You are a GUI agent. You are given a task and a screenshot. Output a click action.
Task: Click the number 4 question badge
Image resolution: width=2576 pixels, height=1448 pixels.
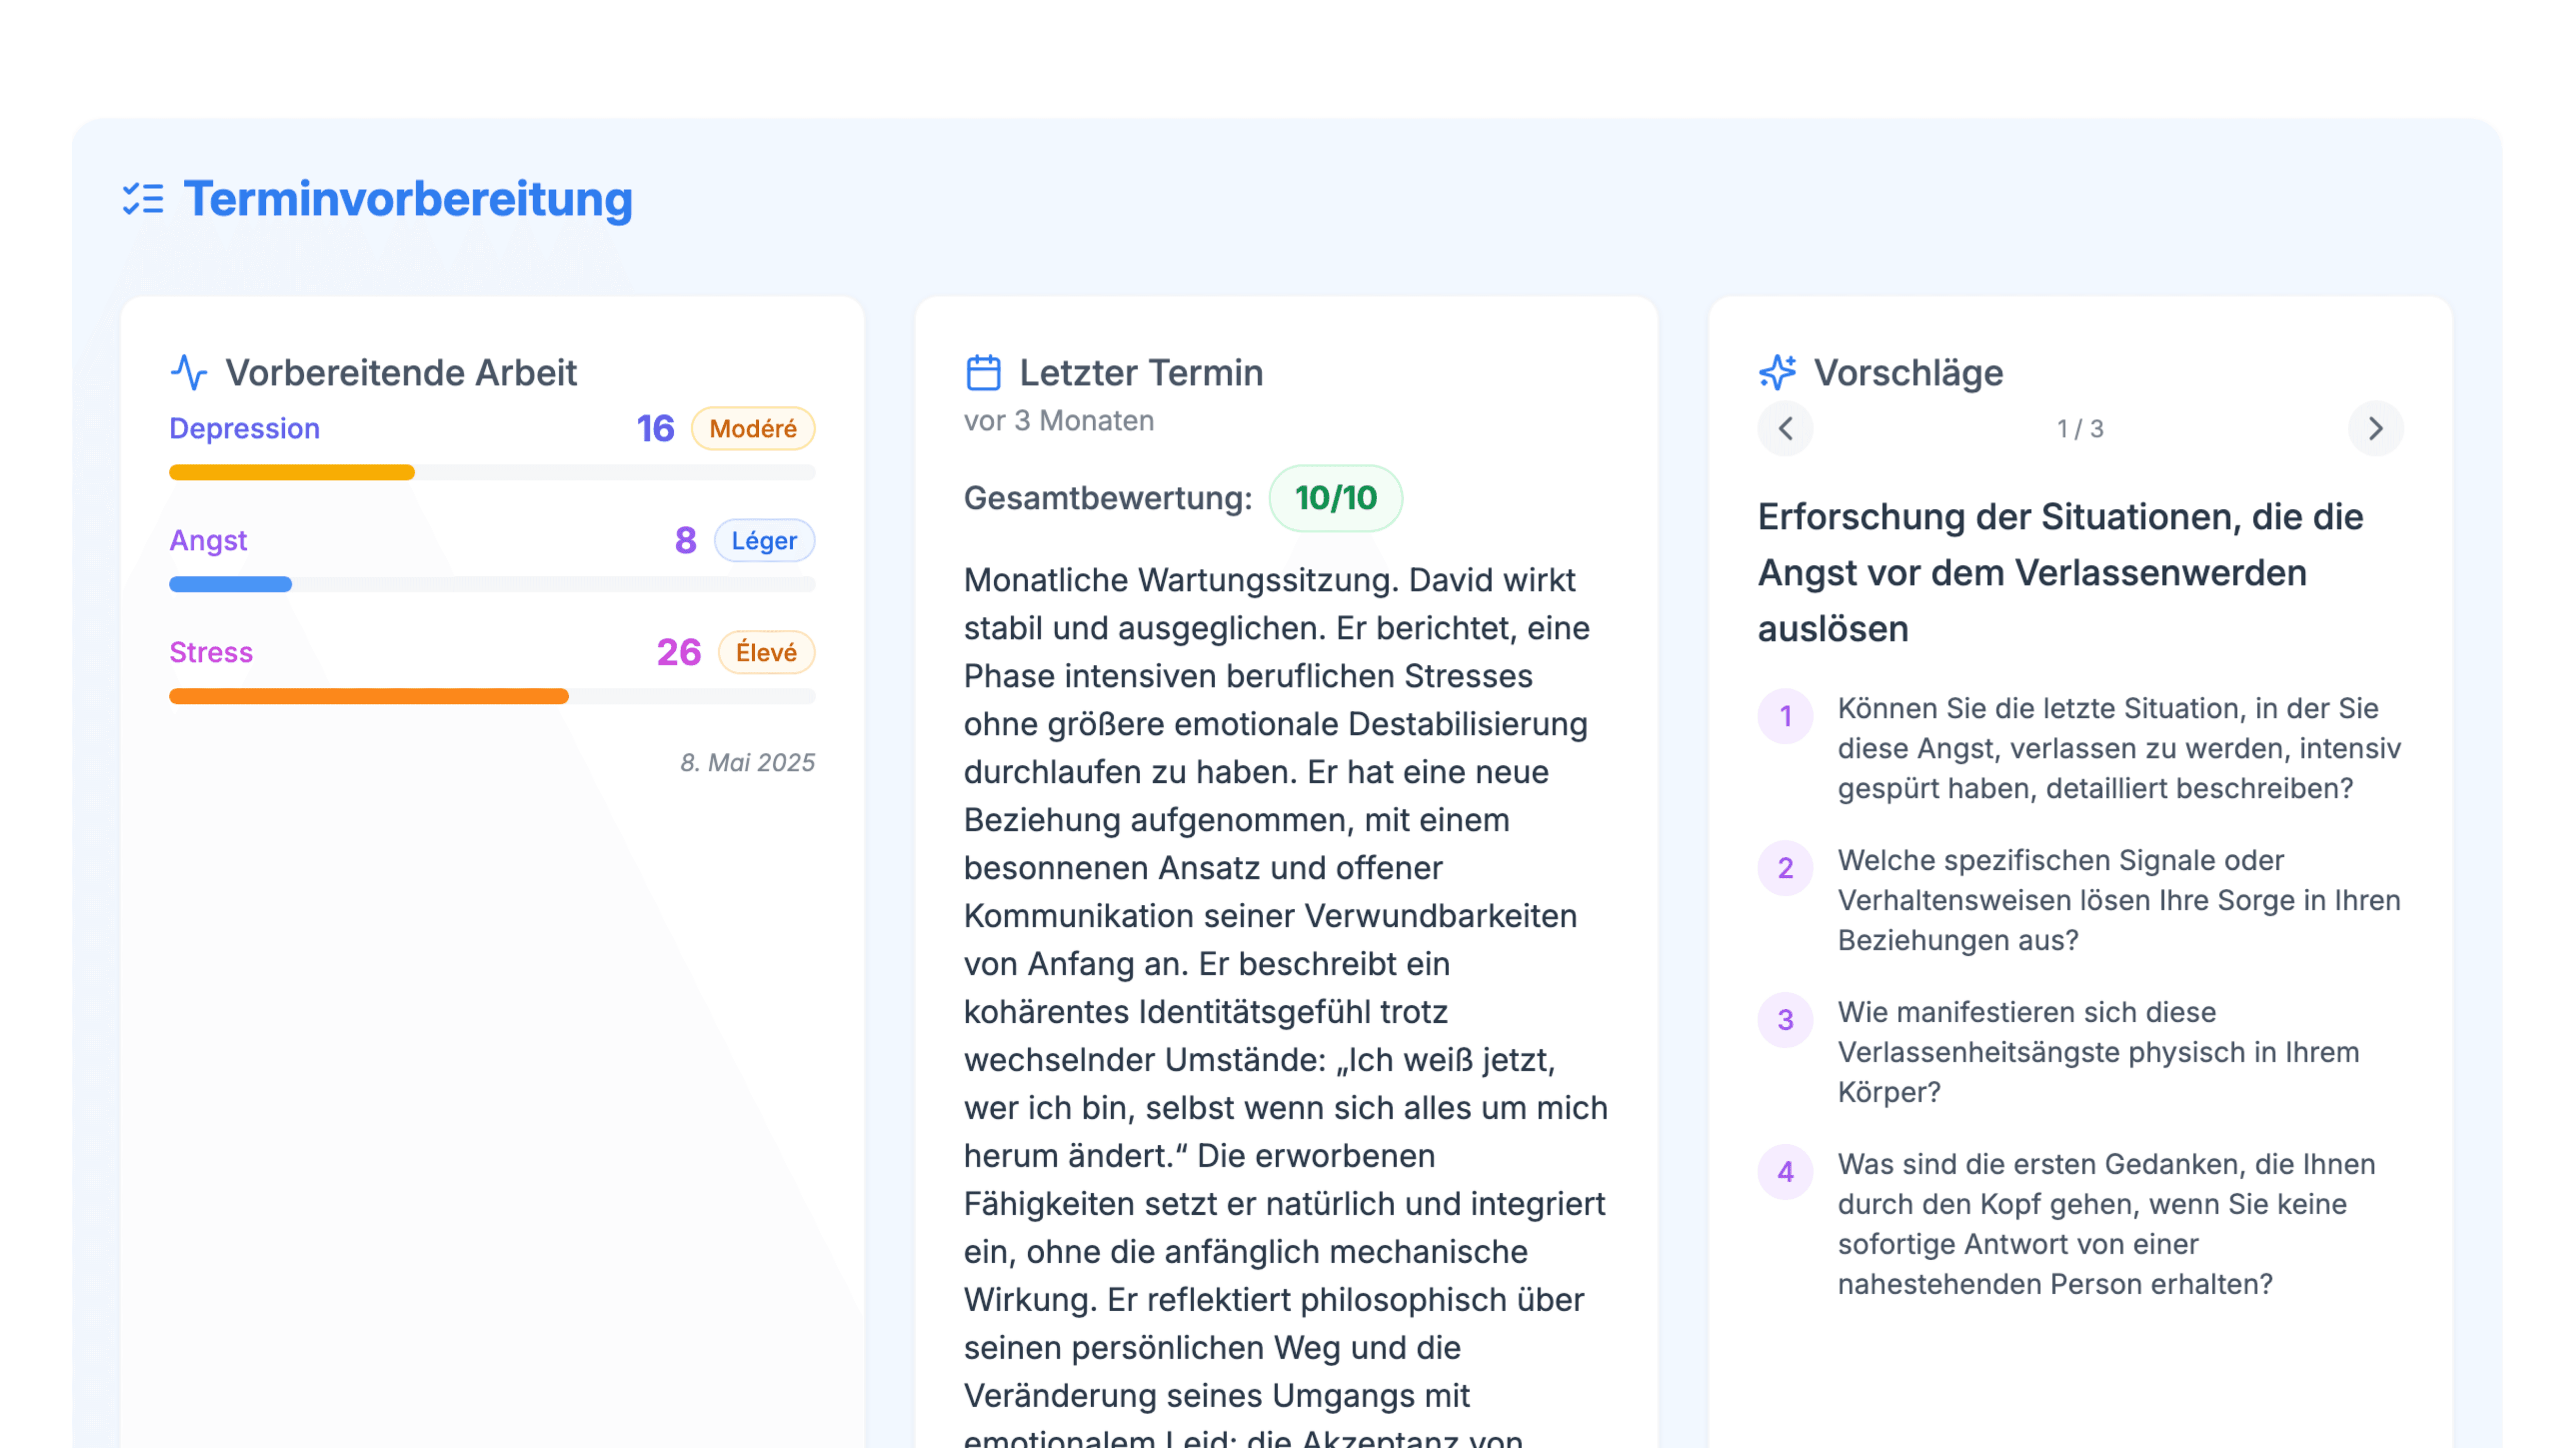[x=1785, y=1172]
